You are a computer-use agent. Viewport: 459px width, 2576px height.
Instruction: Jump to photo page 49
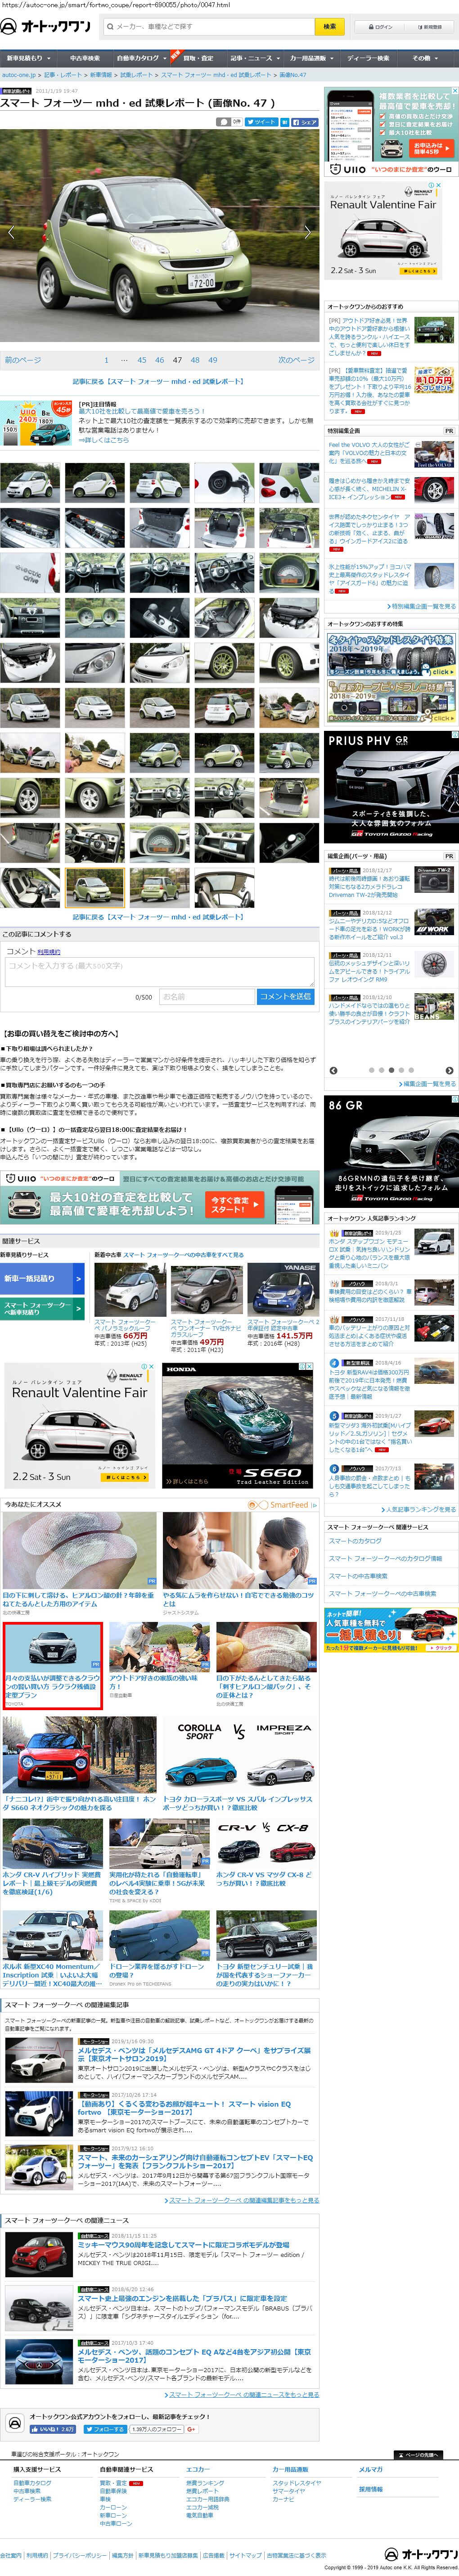coord(212,360)
